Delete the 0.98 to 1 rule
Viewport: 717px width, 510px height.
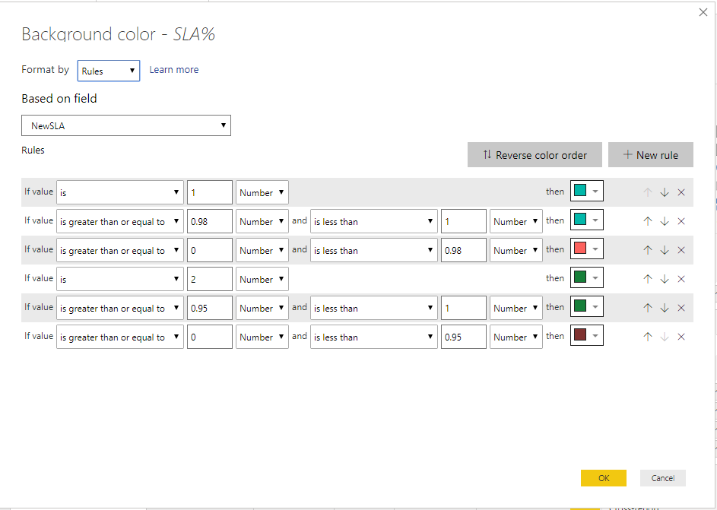point(681,221)
